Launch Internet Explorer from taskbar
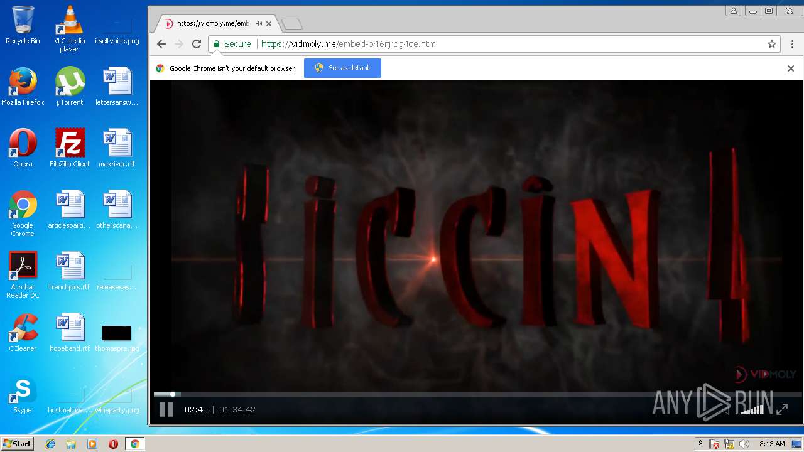Viewport: 804px width, 452px height. pos(50,444)
